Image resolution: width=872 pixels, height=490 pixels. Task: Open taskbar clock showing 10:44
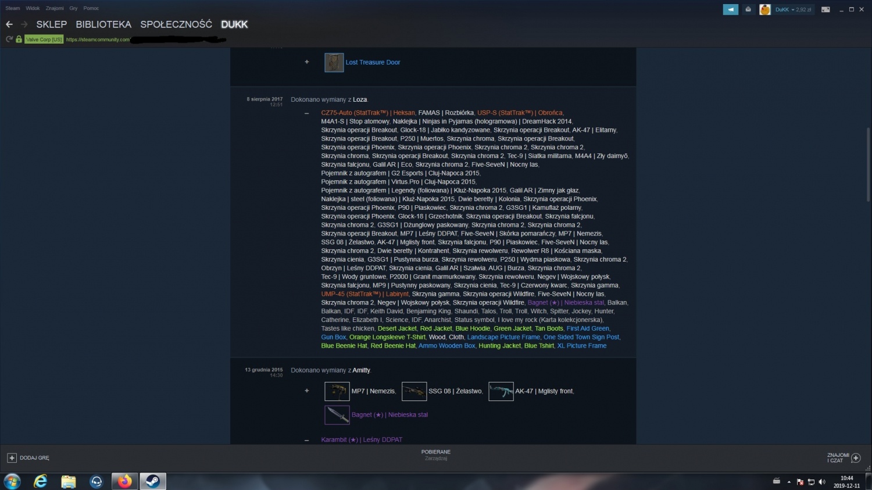(846, 482)
